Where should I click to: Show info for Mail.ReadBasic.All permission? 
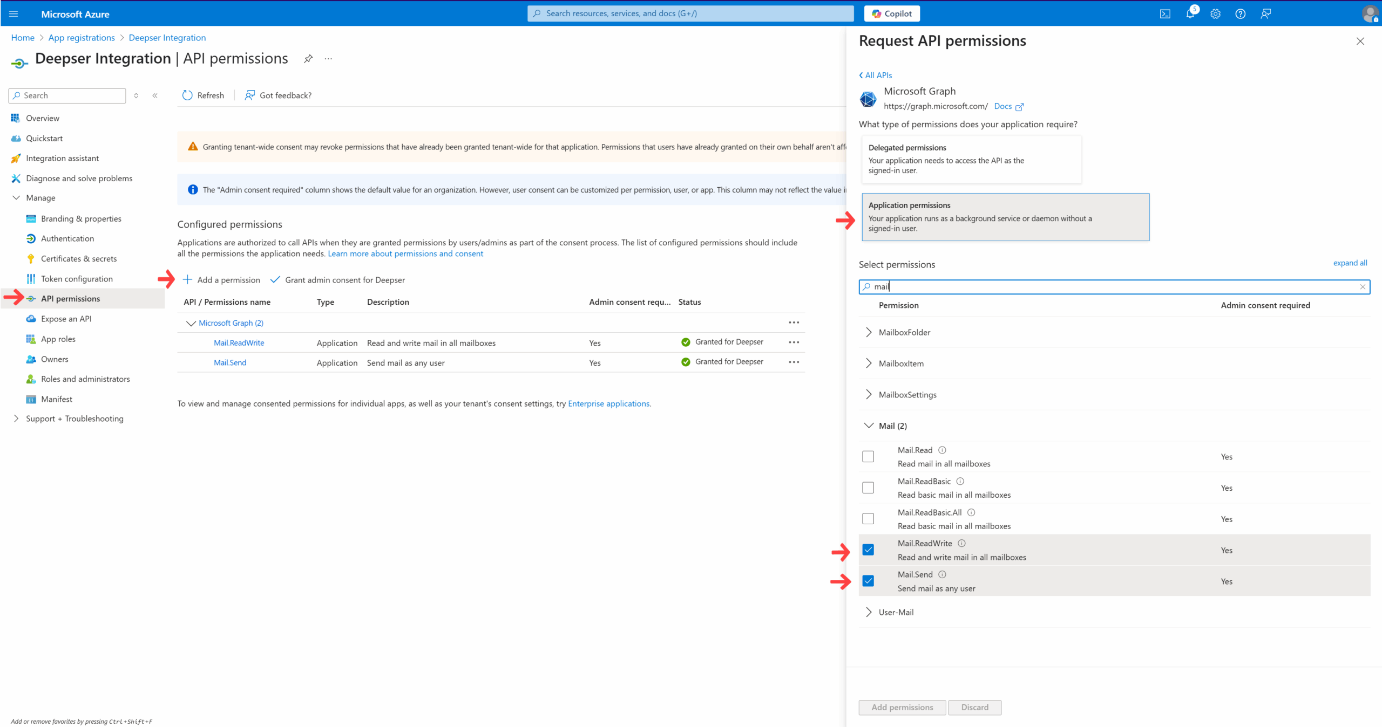point(971,512)
